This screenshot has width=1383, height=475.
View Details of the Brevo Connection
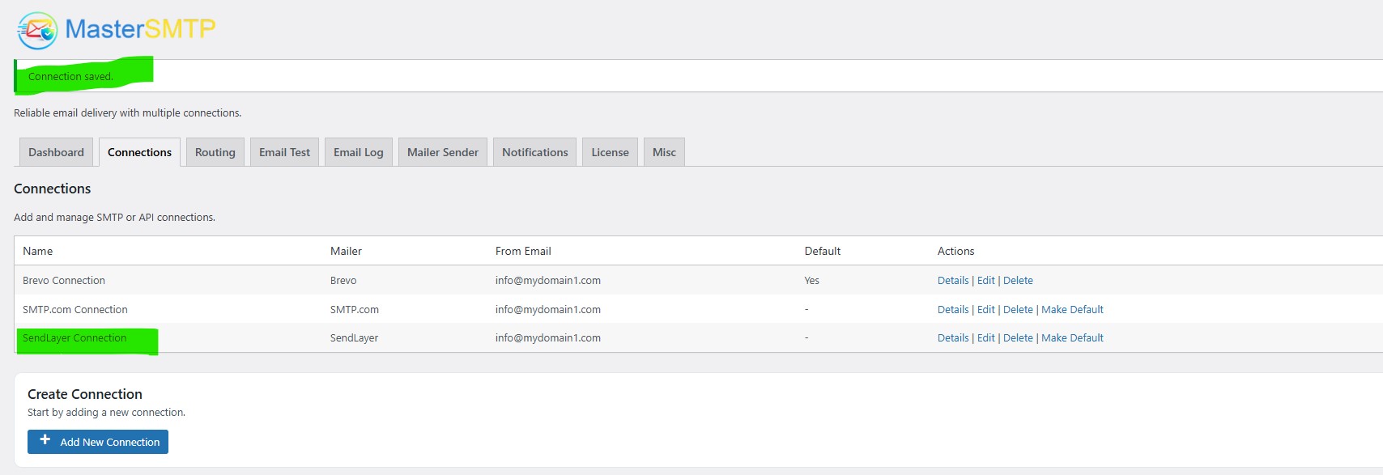[953, 281]
